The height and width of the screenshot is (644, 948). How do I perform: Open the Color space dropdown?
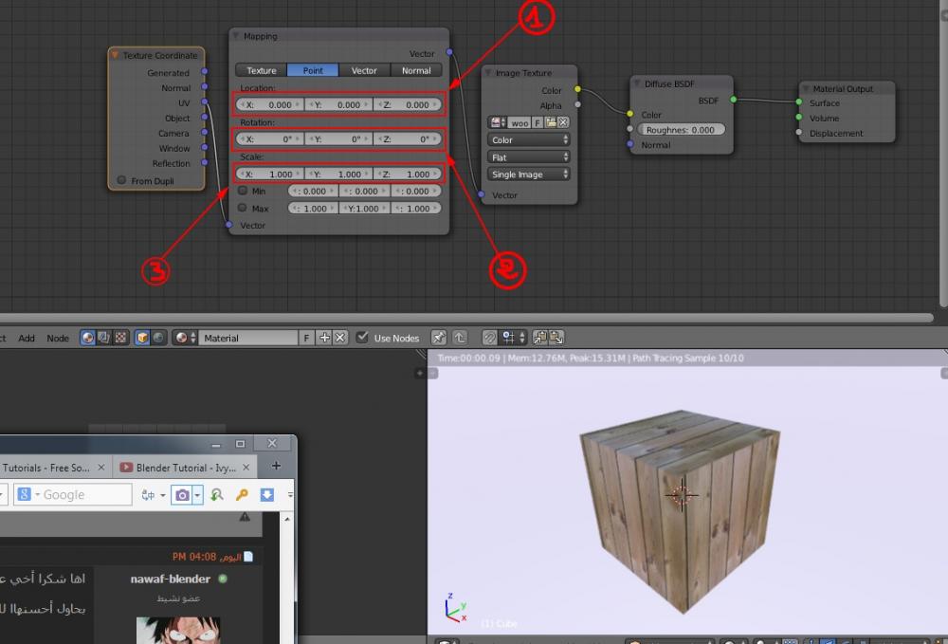529,140
